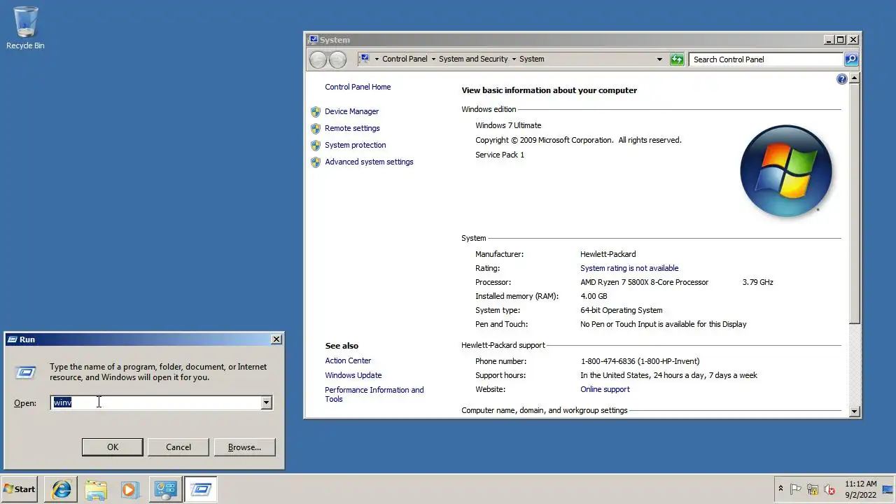The height and width of the screenshot is (504, 896).
Task: Select the System breadcrumb item
Action: point(531,59)
